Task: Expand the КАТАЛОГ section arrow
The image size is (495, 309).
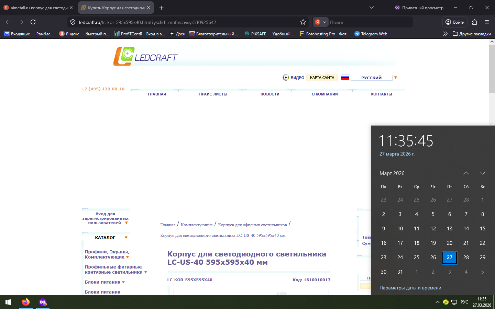Action: (x=126, y=238)
